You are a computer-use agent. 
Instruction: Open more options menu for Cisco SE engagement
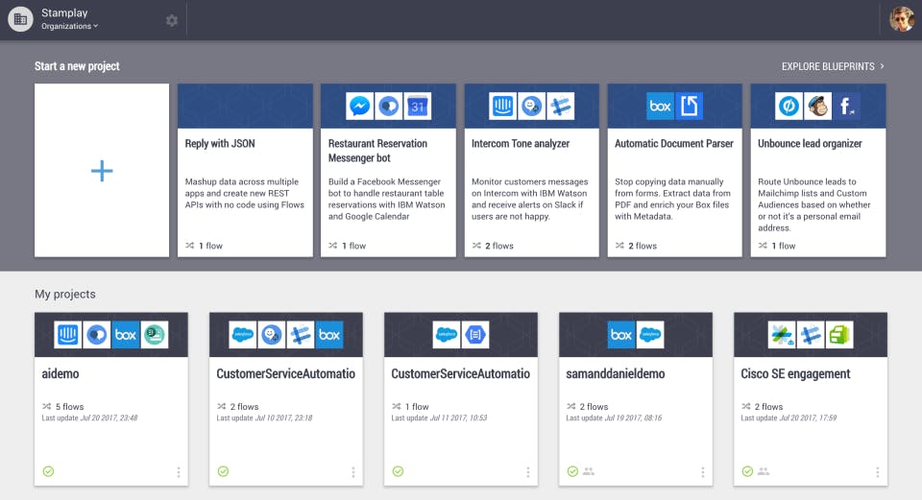[877, 472]
